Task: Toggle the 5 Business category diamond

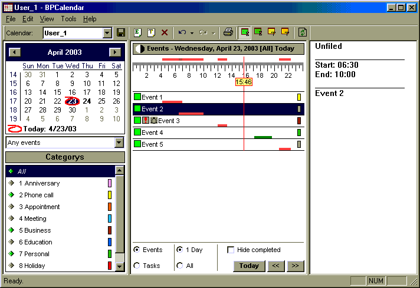Action: [11, 230]
